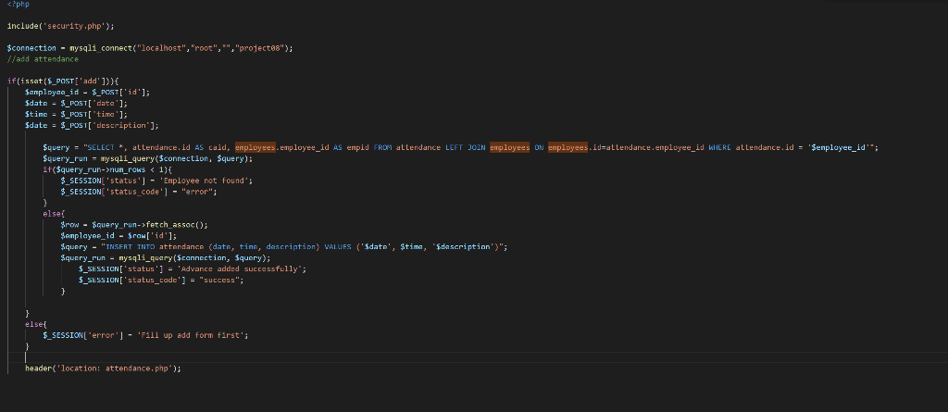
Task: Click the 'time' key in $_POST['time']
Action: tap(109, 115)
